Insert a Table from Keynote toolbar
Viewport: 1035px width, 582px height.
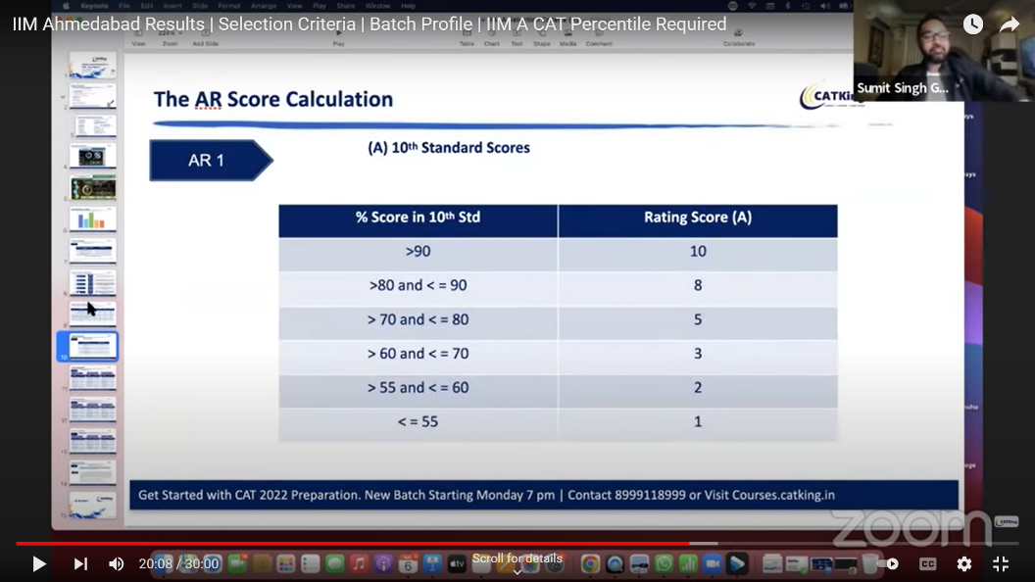467,37
